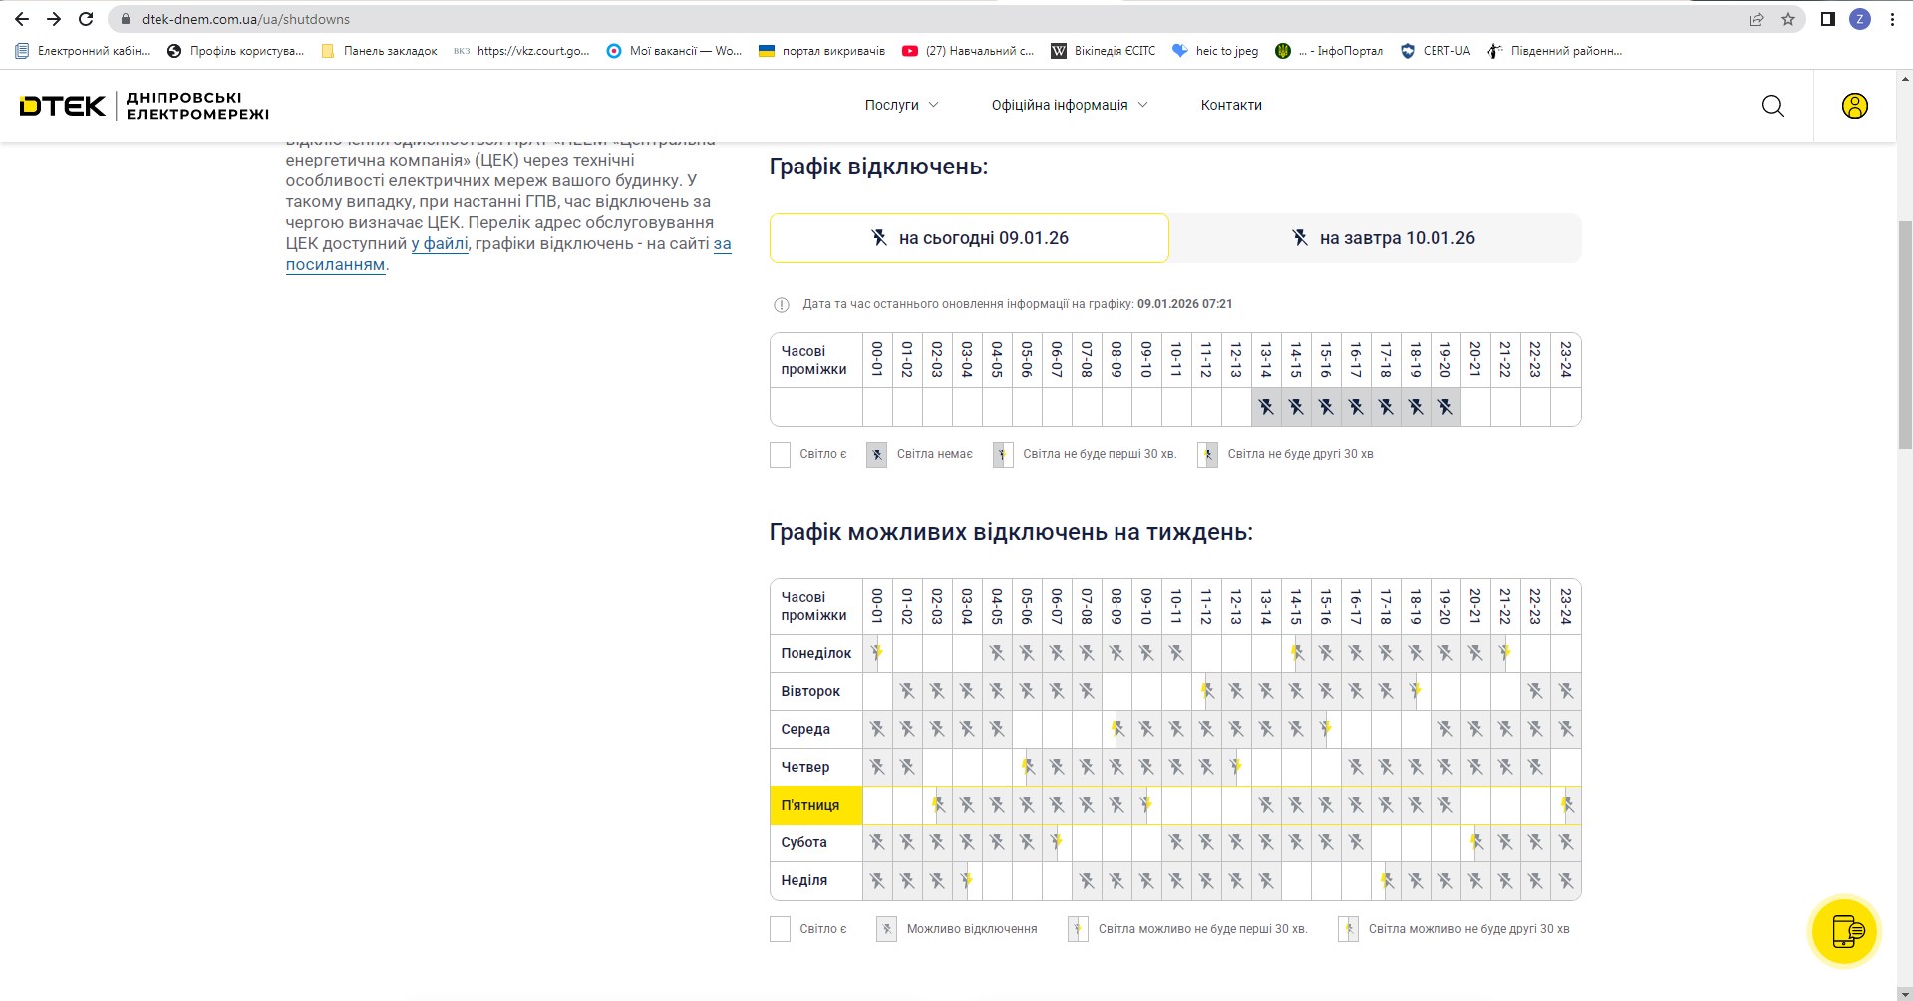Image resolution: width=1913 pixels, height=1001 pixels.
Task: Open the site search magnifier icon
Action: click(1772, 106)
